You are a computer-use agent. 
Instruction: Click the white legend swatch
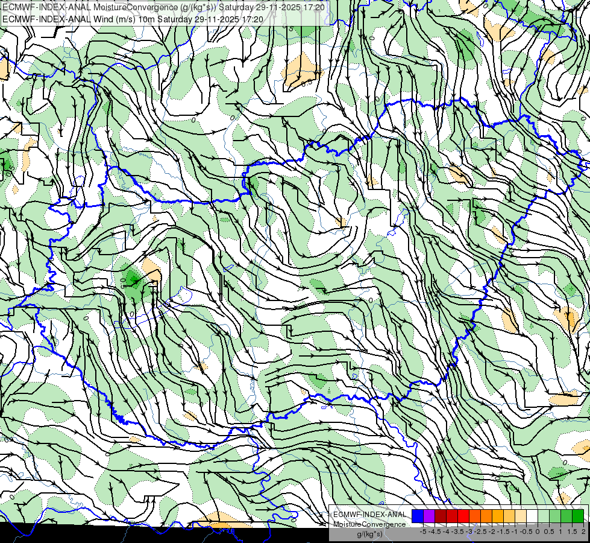(x=532, y=516)
